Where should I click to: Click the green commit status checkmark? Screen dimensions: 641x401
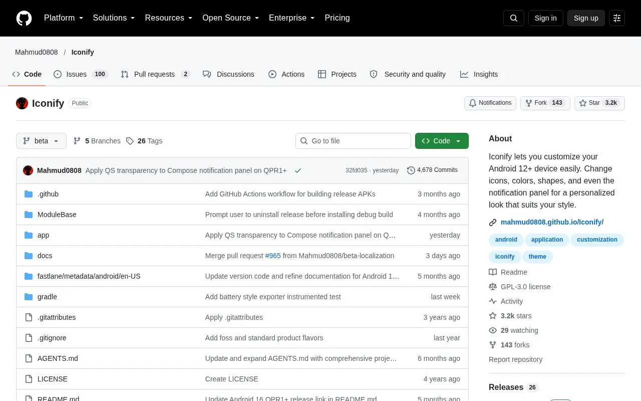point(298,170)
